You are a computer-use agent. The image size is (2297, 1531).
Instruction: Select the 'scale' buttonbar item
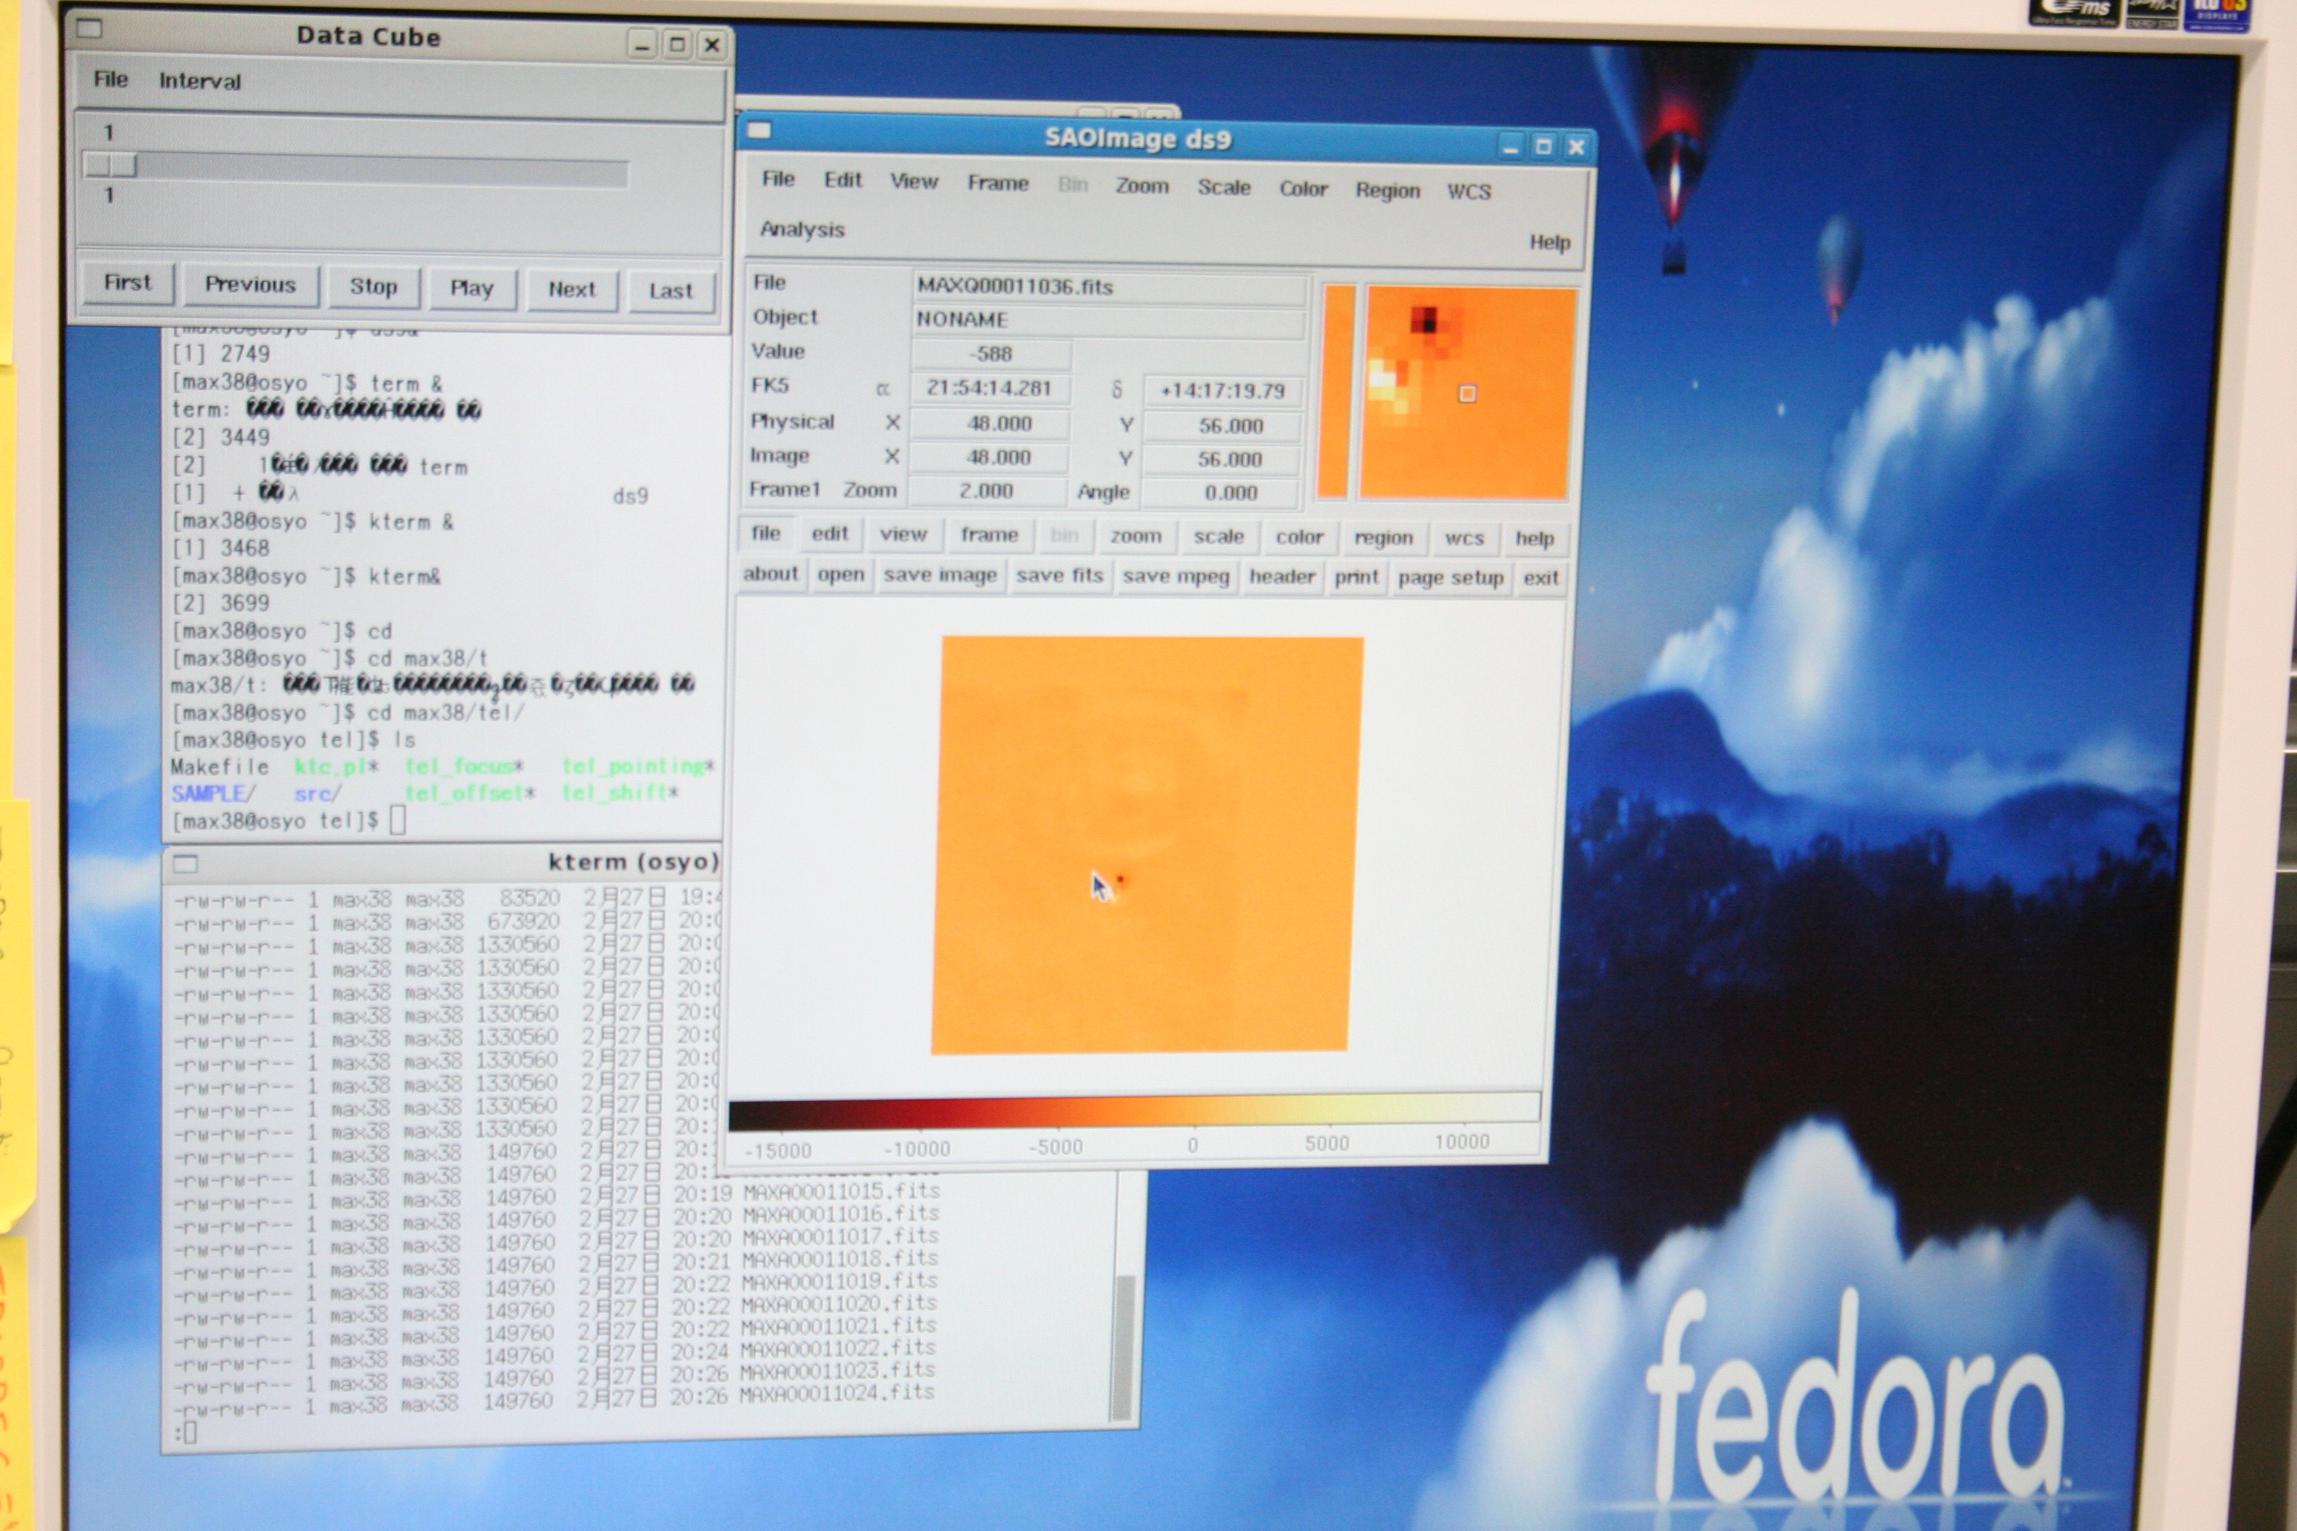click(x=1218, y=537)
